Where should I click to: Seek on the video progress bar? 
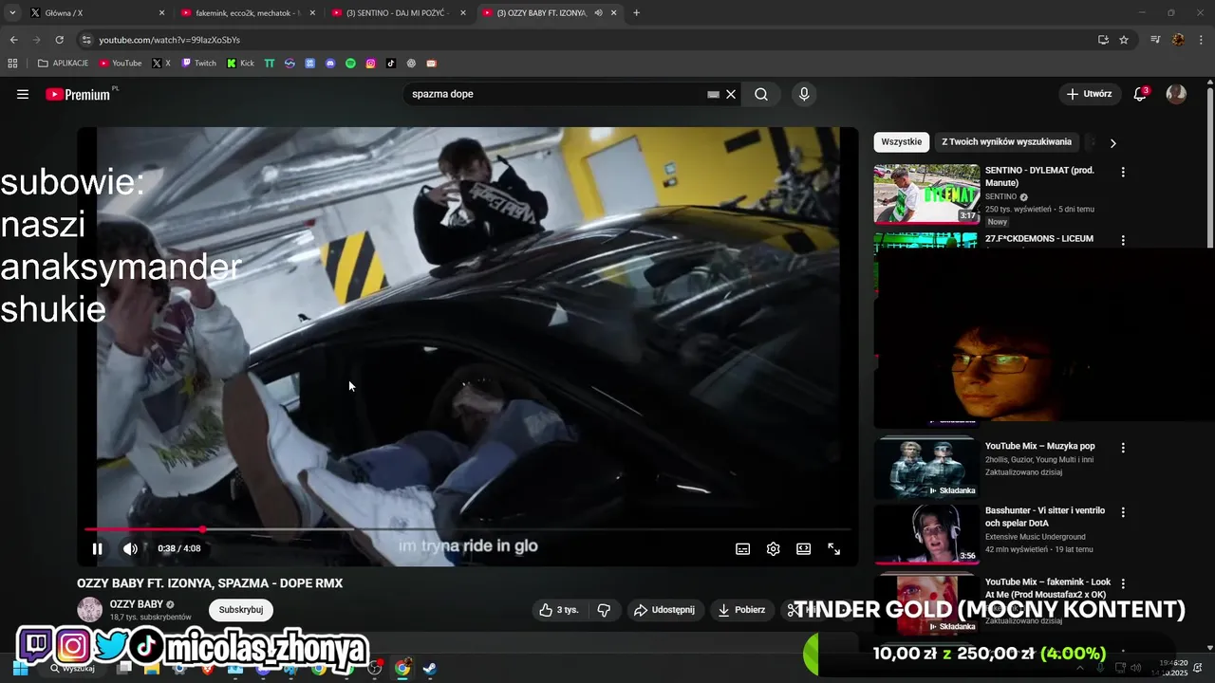[467, 529]
